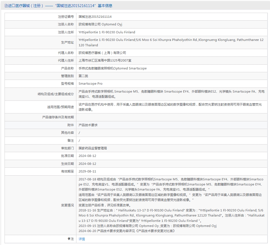Screen dimensions: 270x245
Task: Select the structure and composition description text
Action: (x=172, y=94)
